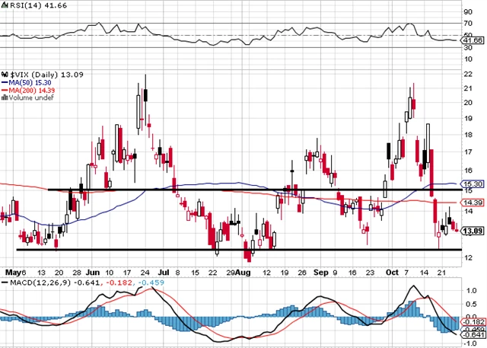487x348 pixels.
Task: Click the MACD(12,26,9) indicator label
Action: tap(31, 283)
